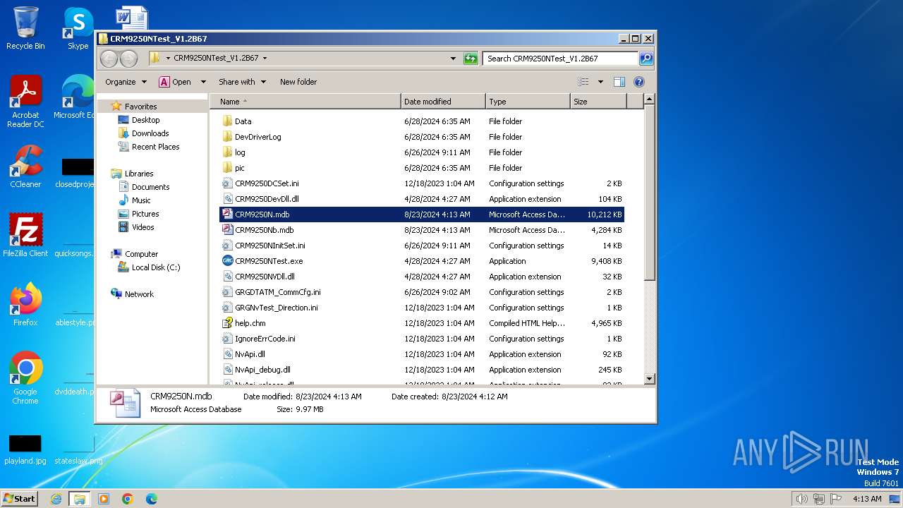Select Videos under Libraries

pyautogui.click(x=143, y=227)
